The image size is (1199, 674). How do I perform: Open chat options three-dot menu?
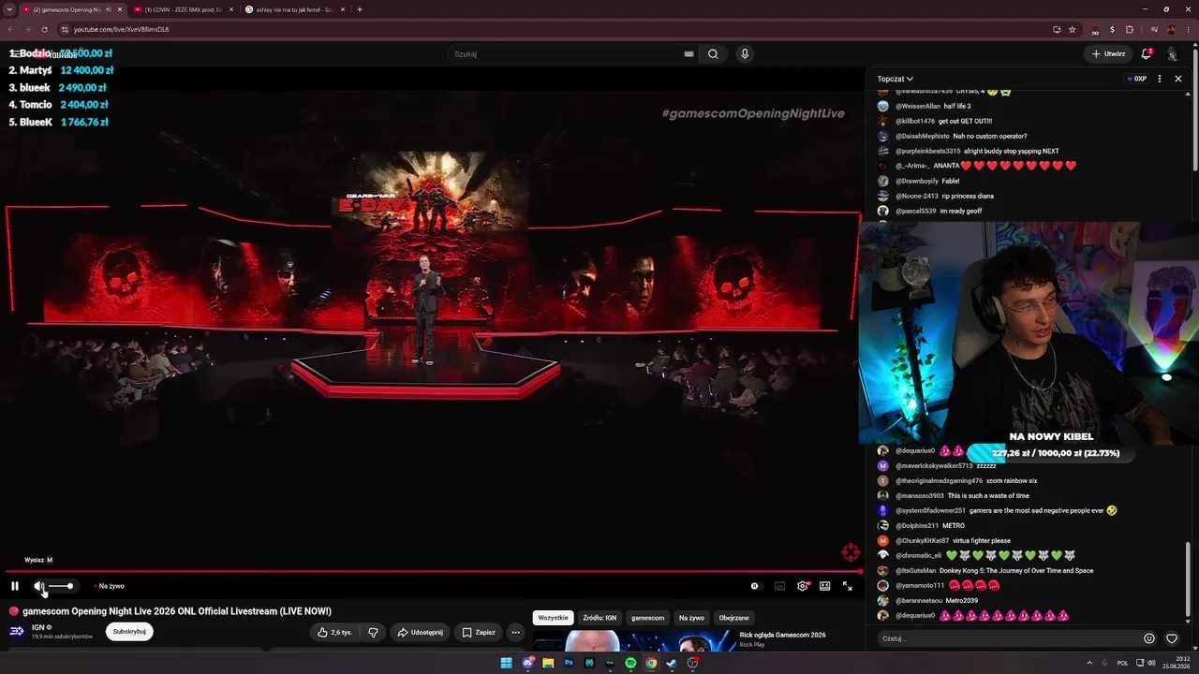pos(1160,79)
